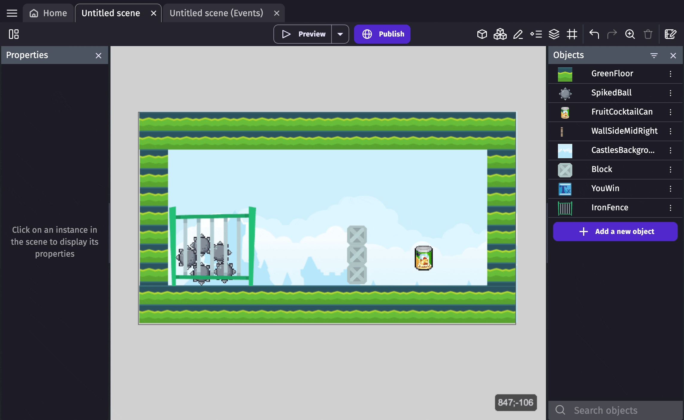Expand the IronFence object options menu

(671, 207)
